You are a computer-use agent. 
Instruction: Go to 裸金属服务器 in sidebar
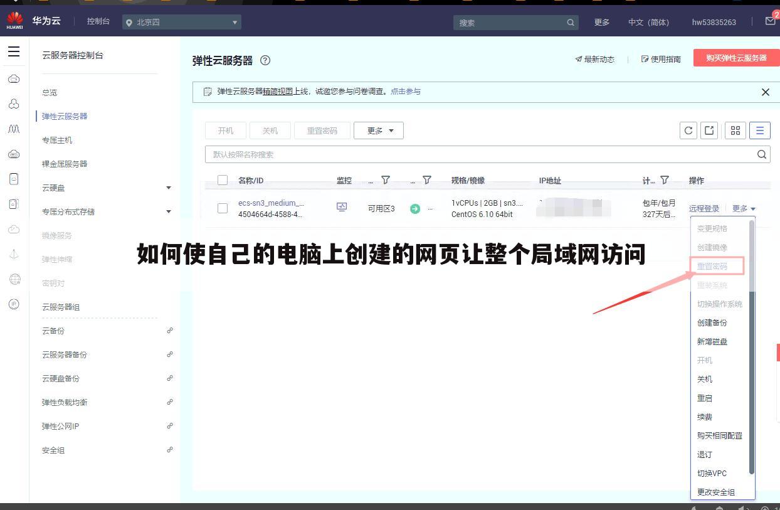(65, 164)
